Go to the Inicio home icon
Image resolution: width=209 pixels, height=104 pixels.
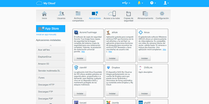click(44, 14)
